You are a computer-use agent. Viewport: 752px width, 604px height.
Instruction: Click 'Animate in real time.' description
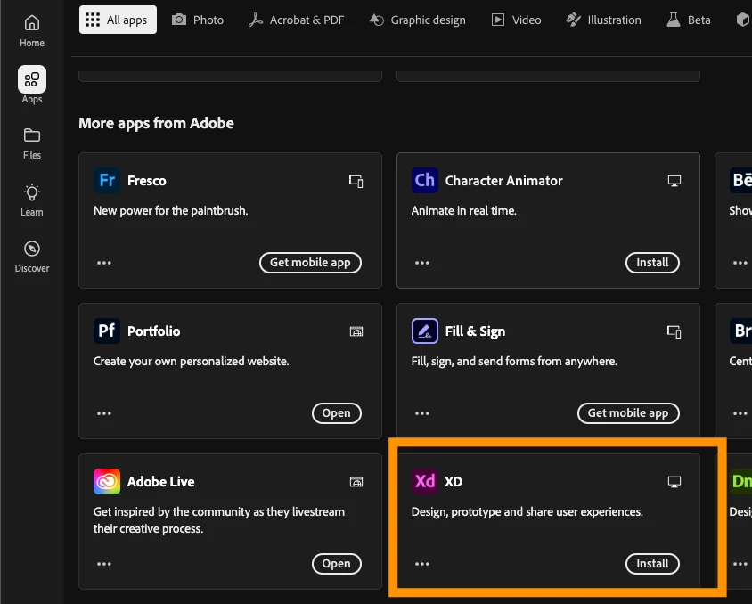pos(464,211)
